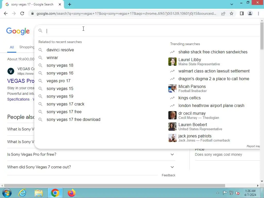
Task: Open 'walmart class action lawsuit settlement' trend
Action: [x=214, y=71]
